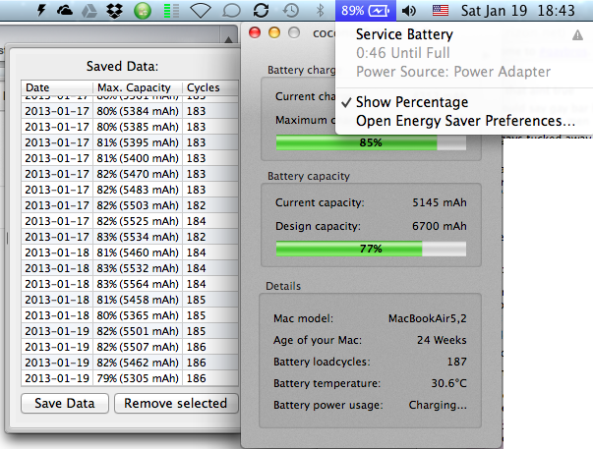Viewport: 593px width, 449px height.
Task: Open the Bluetooth menu bar icon
Action: pyautogui.click(x=320, y=11)
